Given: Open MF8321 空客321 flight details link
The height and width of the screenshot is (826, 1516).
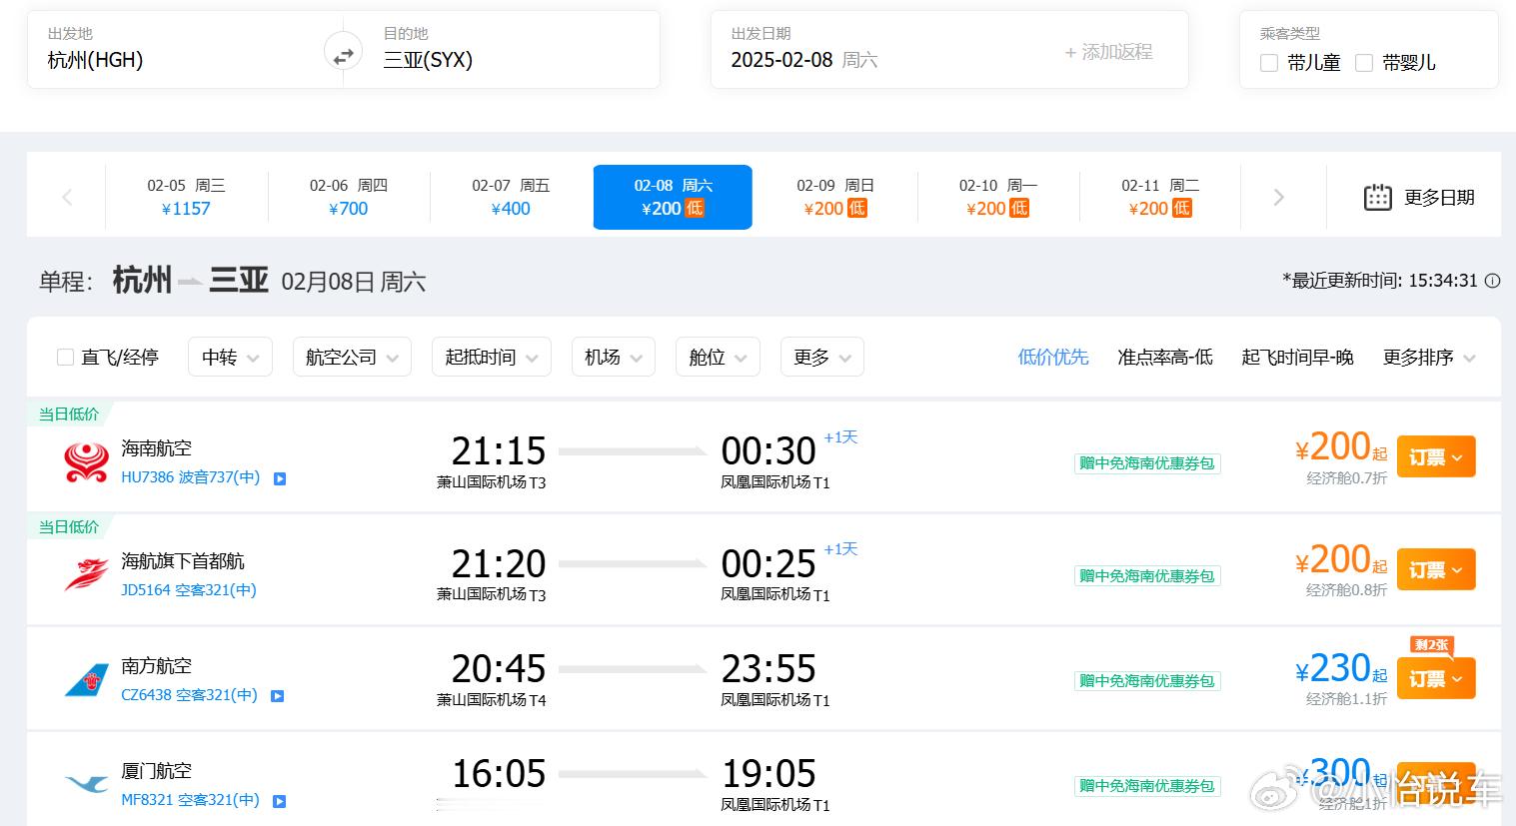Looking at the screenshot, I should [x=190, y=800].
